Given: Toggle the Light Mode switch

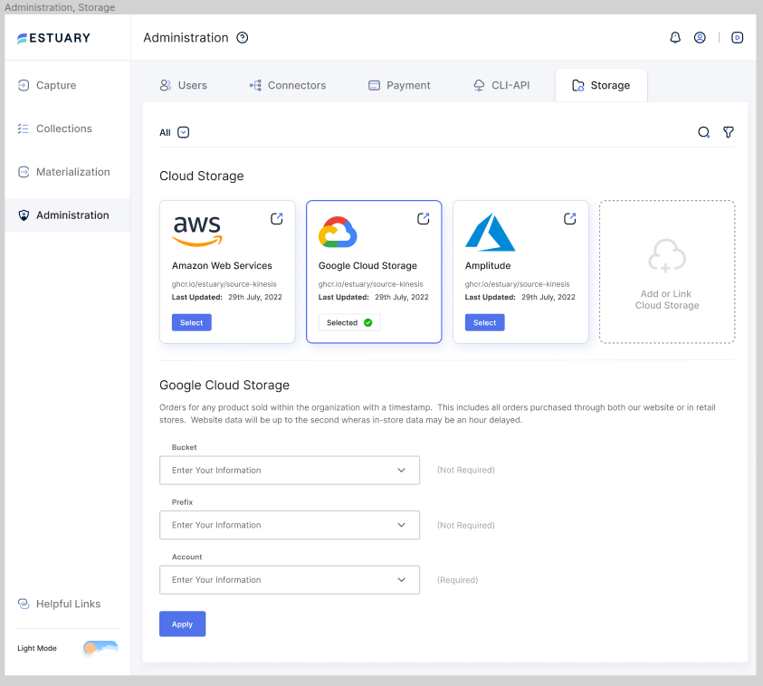Looking at the screenshot, I should click(99, 648).
